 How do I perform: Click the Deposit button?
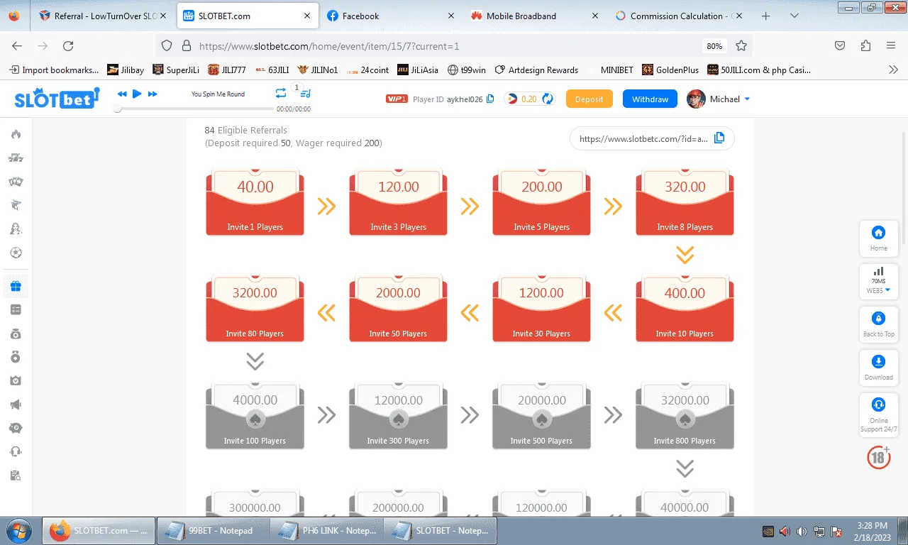[x=589, y=99]
